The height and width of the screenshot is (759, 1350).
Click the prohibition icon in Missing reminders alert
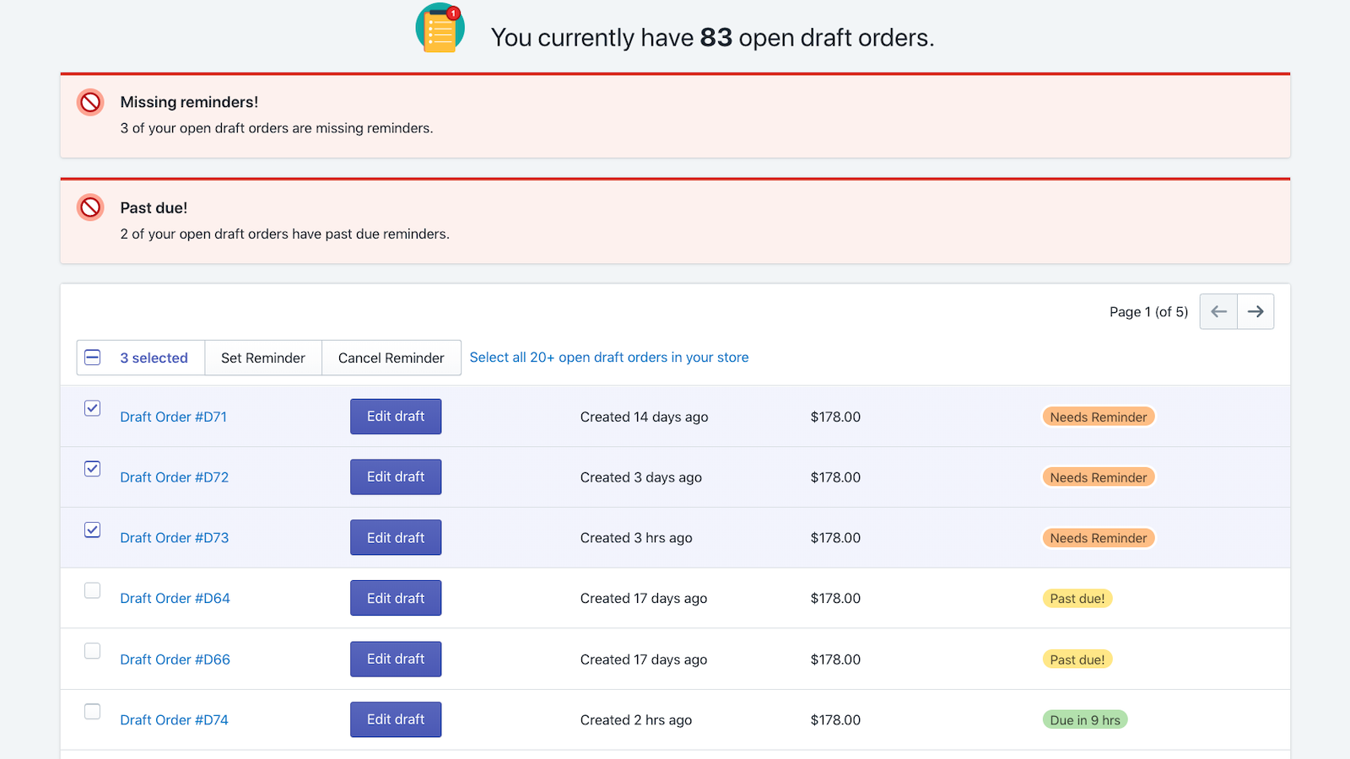[x=89, y=102]
